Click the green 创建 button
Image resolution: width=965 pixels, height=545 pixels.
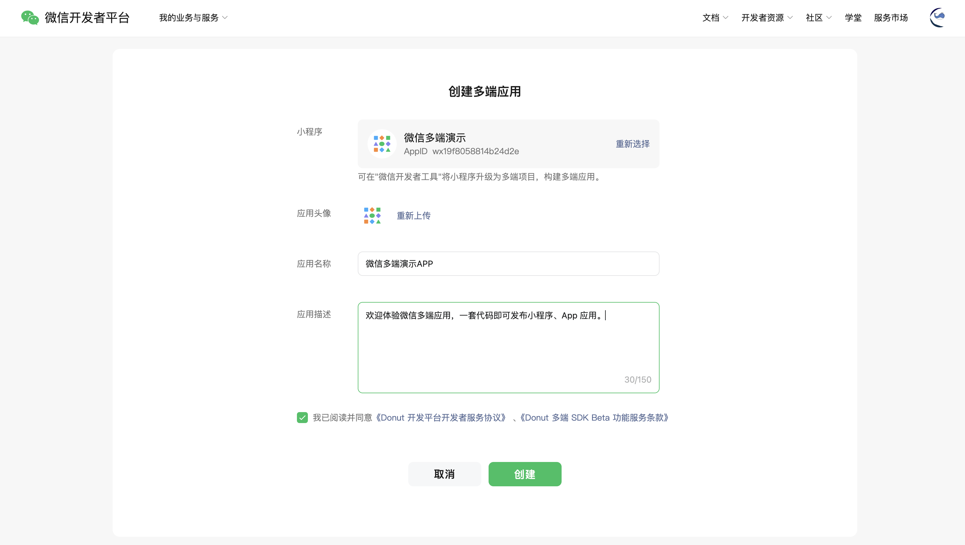coord(525,474)
